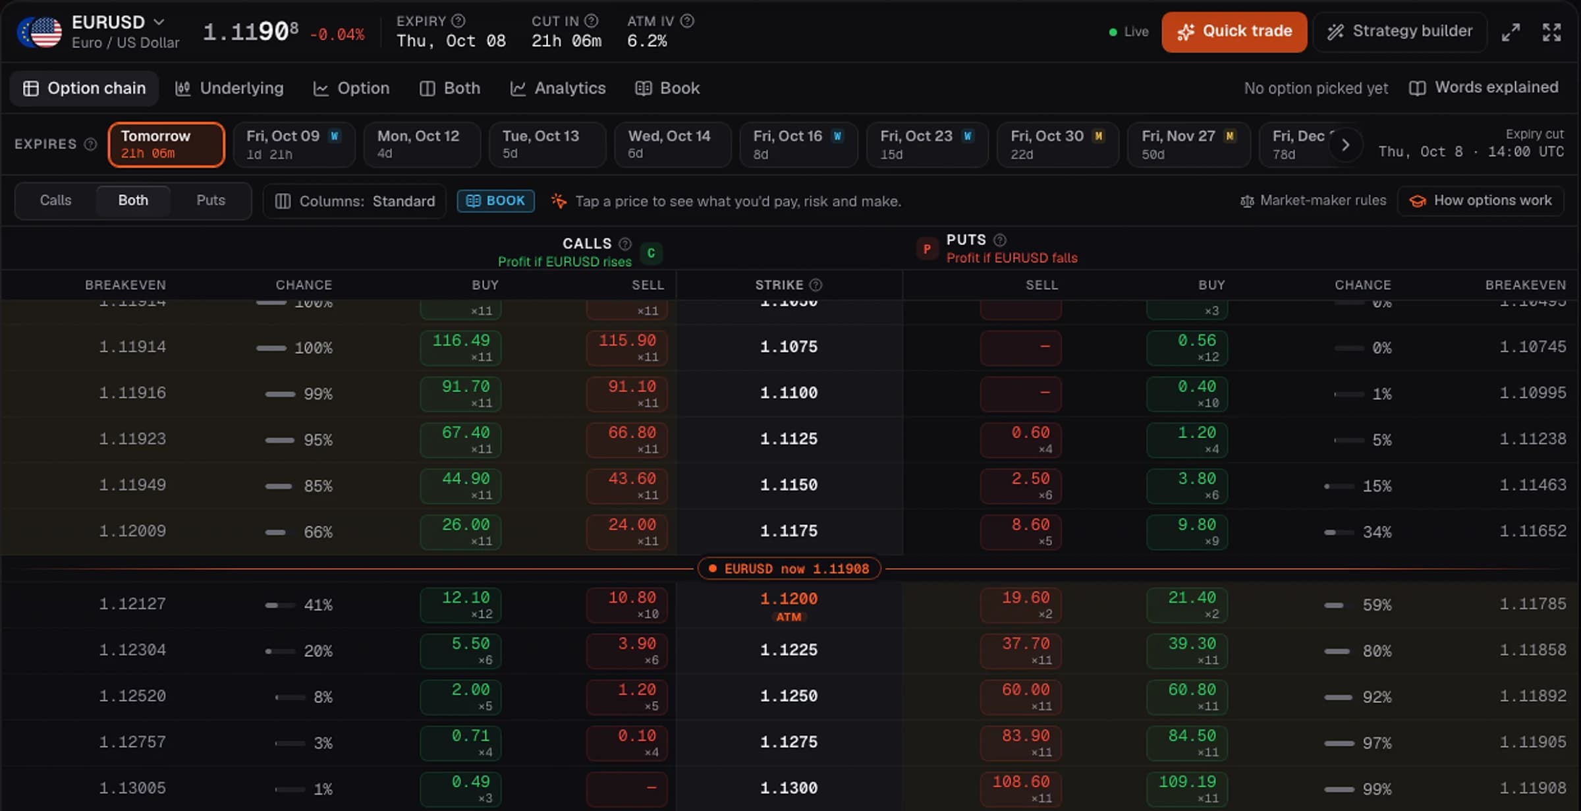
Task: Open the Strategy builder
Action: (x=1400, y=32)
